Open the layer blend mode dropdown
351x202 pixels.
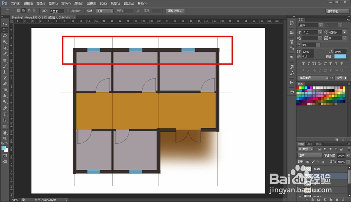click(x=310, y=155)
